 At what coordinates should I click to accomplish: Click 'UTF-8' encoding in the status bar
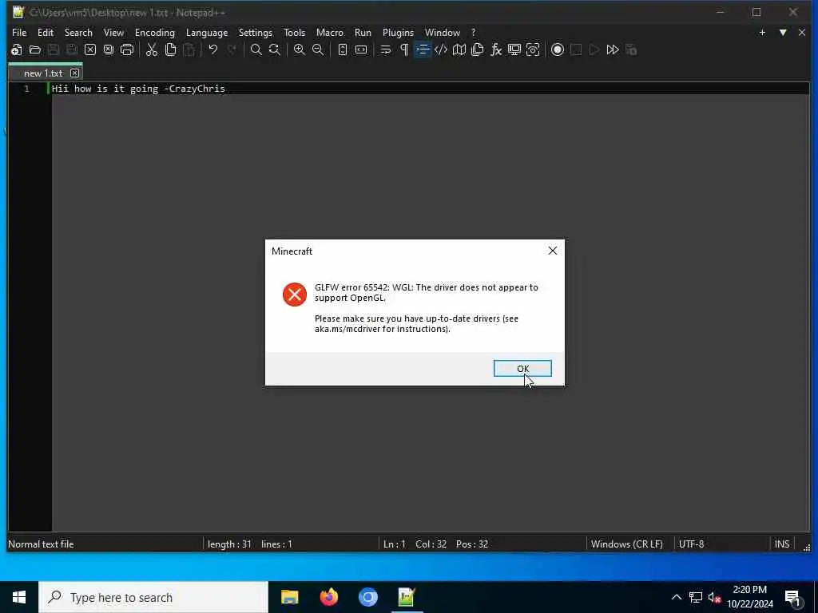pos(691,544)
